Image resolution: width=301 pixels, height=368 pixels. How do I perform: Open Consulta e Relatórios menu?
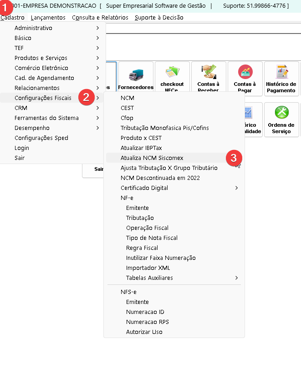pos(100,17)
